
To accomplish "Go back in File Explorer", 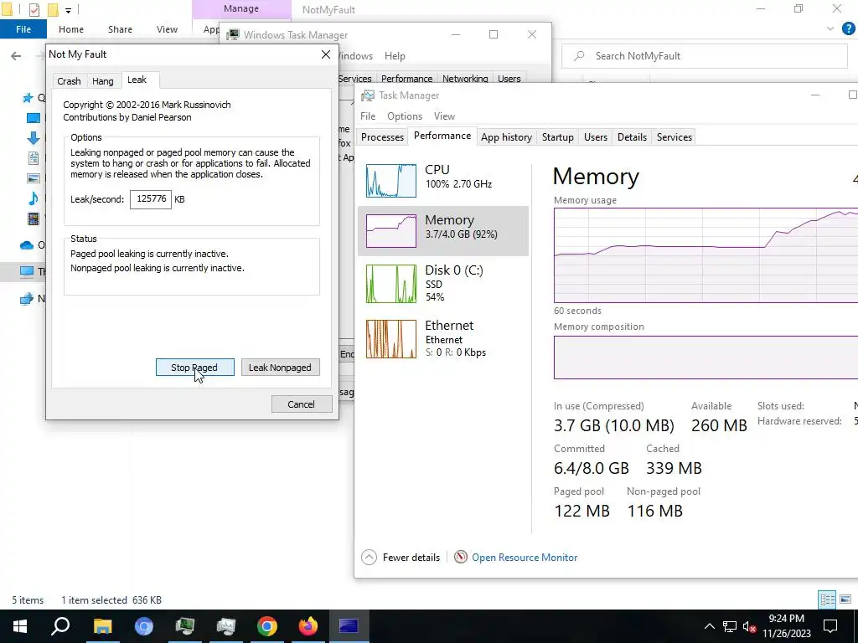I will 16,56.
